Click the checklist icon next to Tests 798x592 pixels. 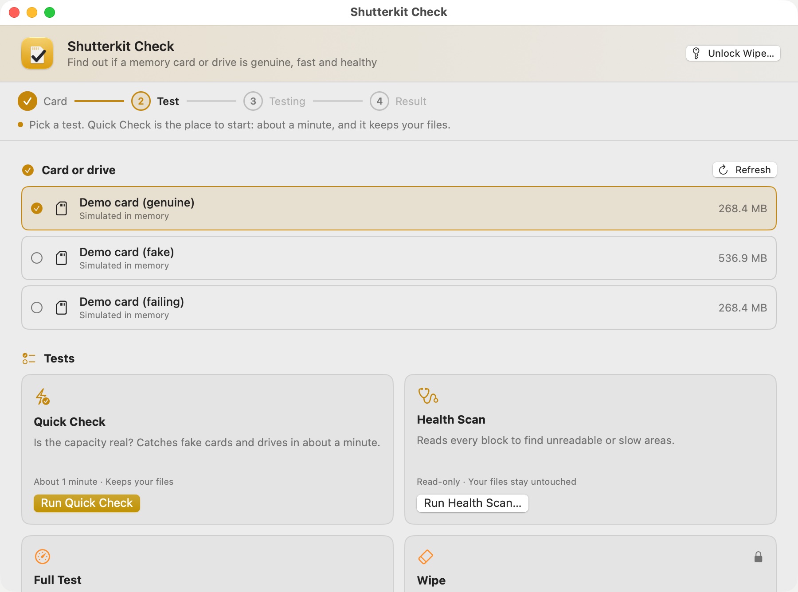[29, 358]
